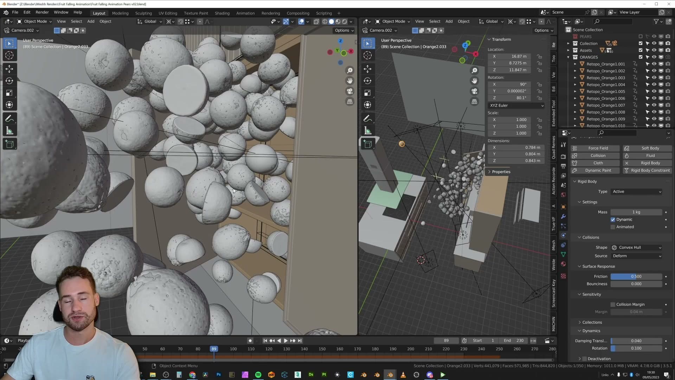Hide Retopo_Orange1.001 with its eye icon

(654, 64)
